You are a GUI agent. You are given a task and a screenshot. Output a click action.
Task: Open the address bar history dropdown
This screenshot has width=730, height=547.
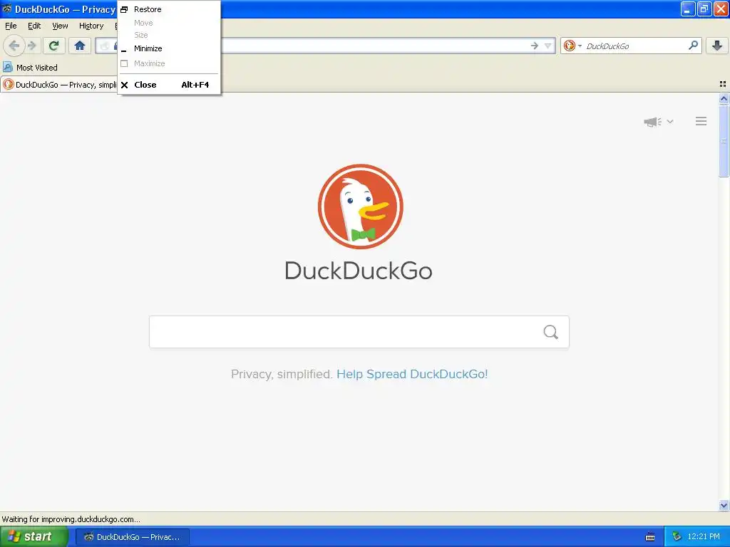coord(548,46)
